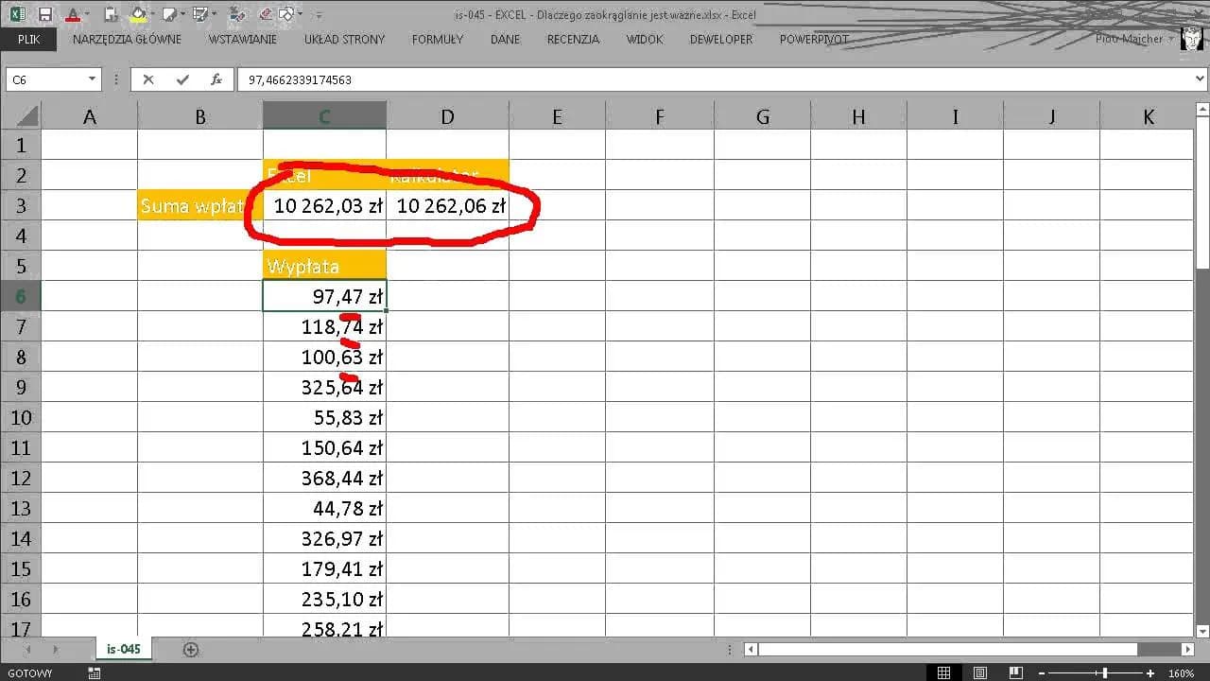
Task: Switch to Page Break Preview
Action: [1017, 673]
